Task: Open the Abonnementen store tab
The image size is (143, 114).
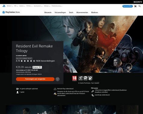Action: coord(82,13)
